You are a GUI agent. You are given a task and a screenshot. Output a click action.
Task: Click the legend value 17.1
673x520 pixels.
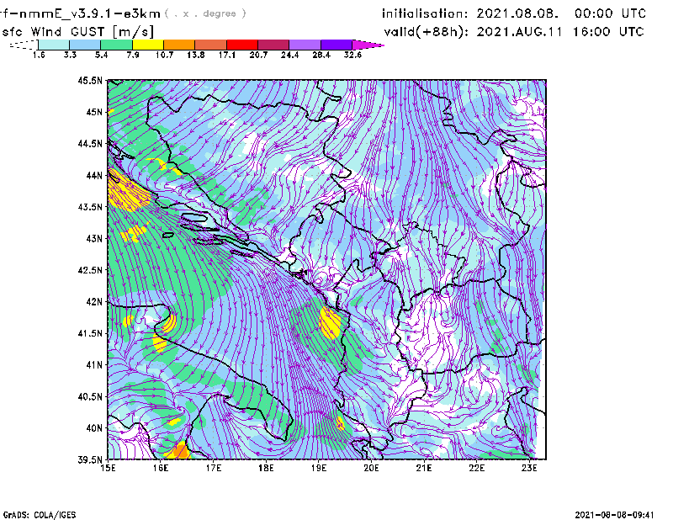227,55
